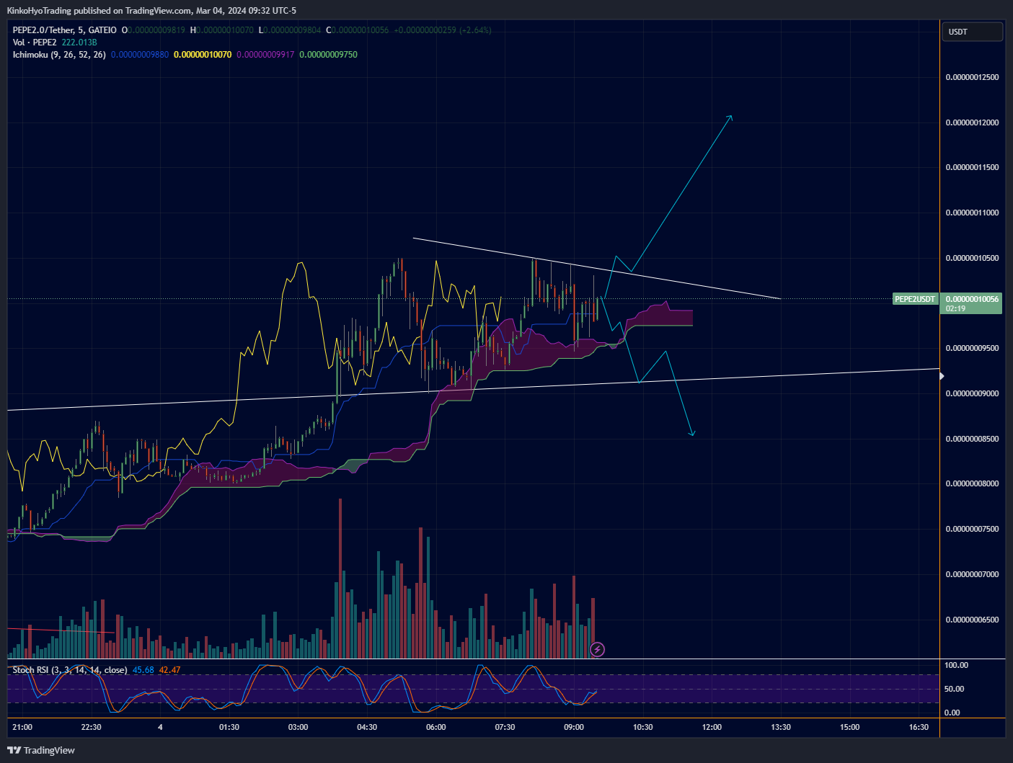
Task: Click price axis label 0.00000012500
Action: tap(972, 77)
